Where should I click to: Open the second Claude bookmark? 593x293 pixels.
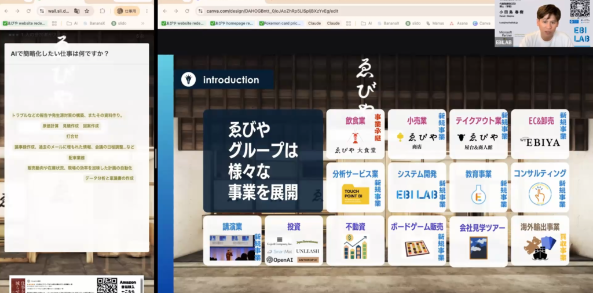coord(333,23)
